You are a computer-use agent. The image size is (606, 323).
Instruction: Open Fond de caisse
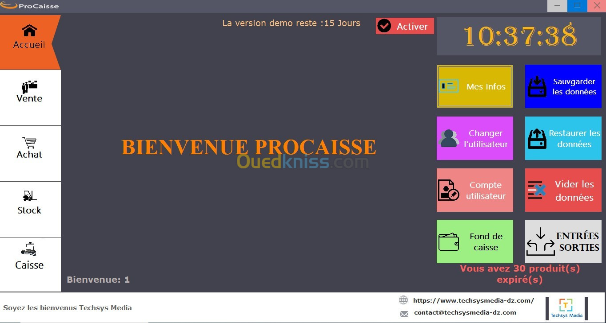tap(475, 241)
